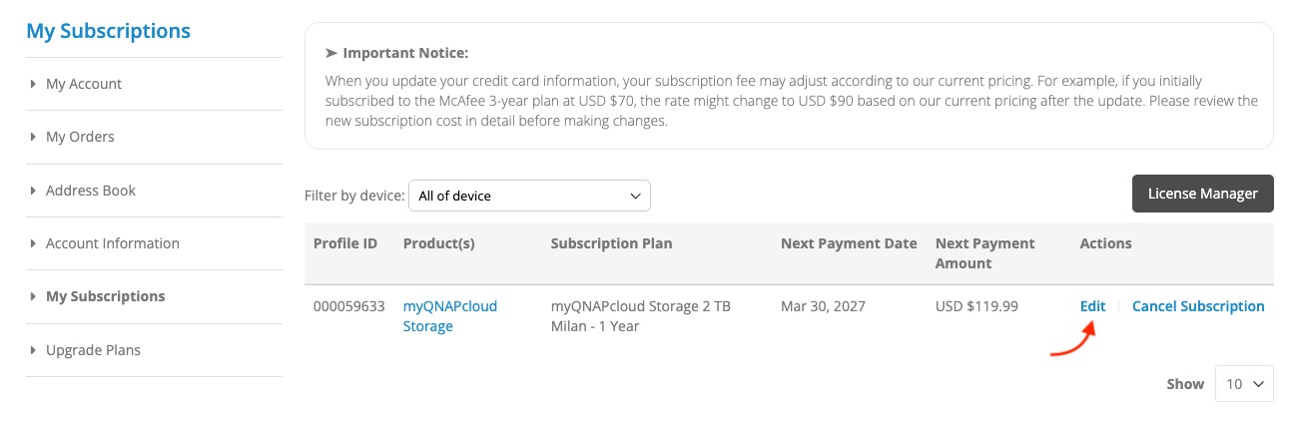The width and height of the screenshot is (1302, 421).
Task: Open the myQNAPcloud Storage product link
Action: click(x=449, y=316)
